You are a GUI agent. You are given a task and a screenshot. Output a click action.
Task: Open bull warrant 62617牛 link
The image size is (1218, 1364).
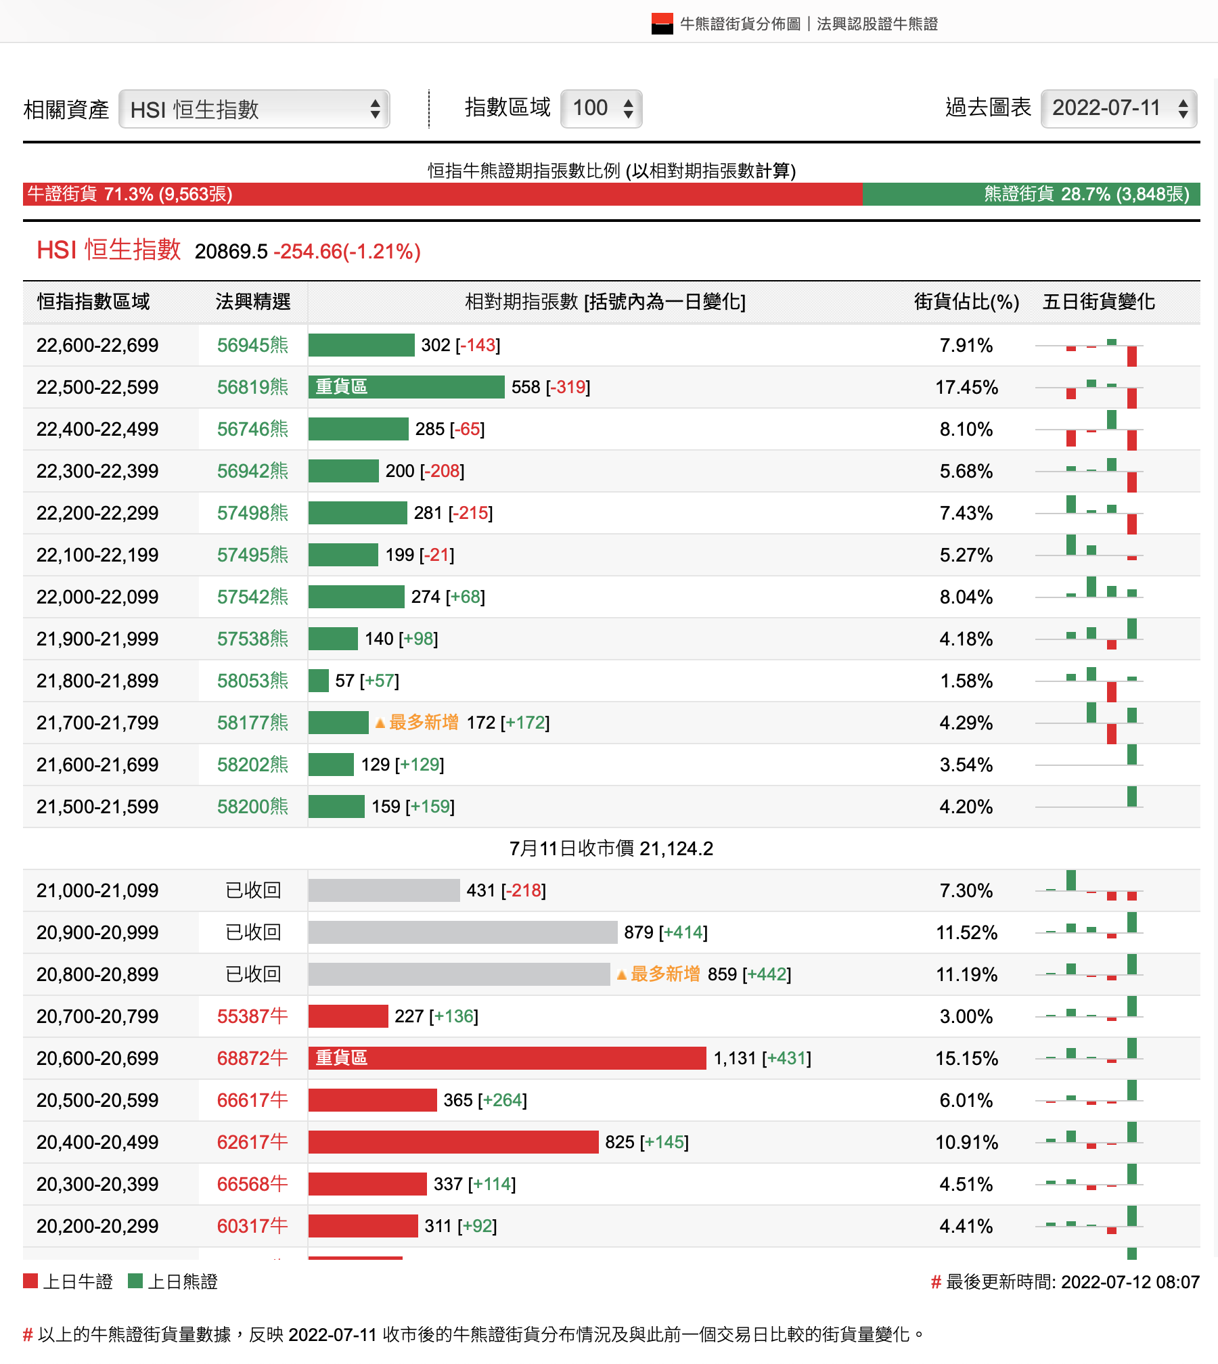tap(252, 1142)
